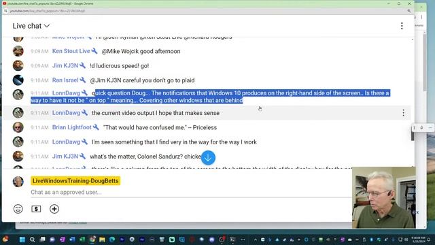Open Word from the taskbar

73,240
